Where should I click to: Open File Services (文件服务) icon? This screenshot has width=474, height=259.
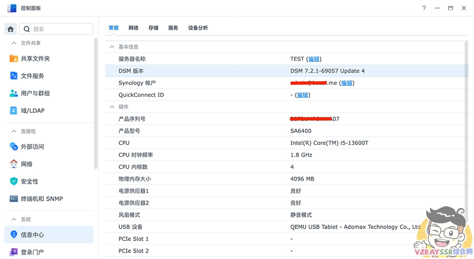[13, 75]
